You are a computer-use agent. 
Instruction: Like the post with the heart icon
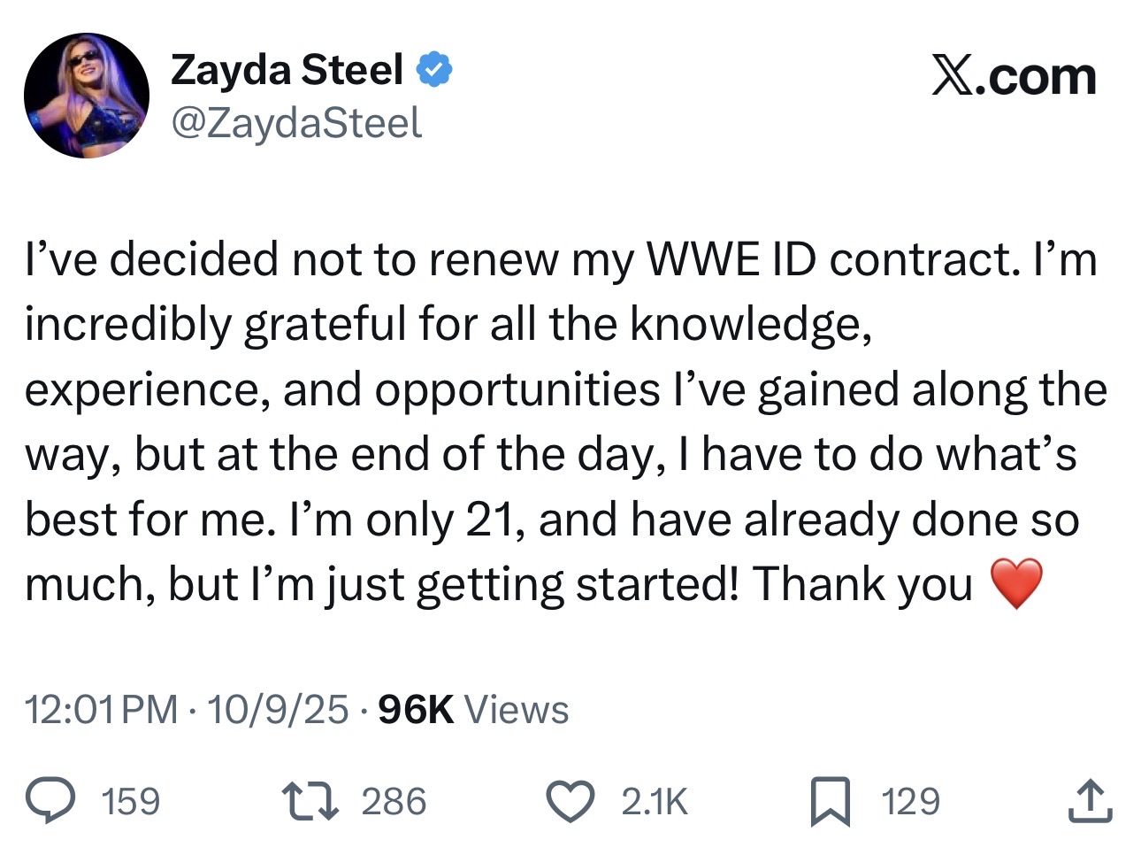(570, 800)
